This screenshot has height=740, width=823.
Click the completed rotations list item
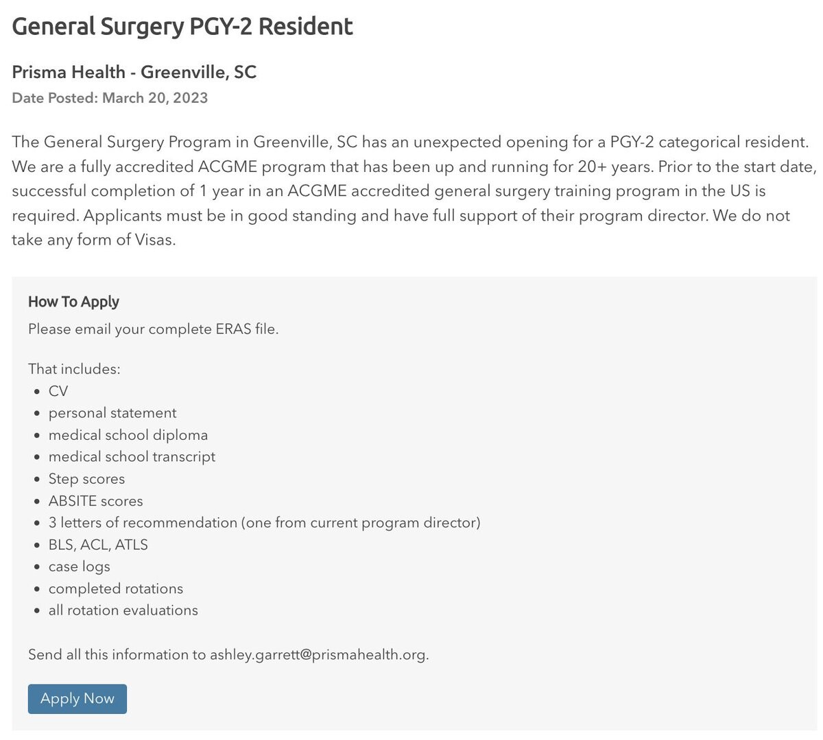coord(115,589)
